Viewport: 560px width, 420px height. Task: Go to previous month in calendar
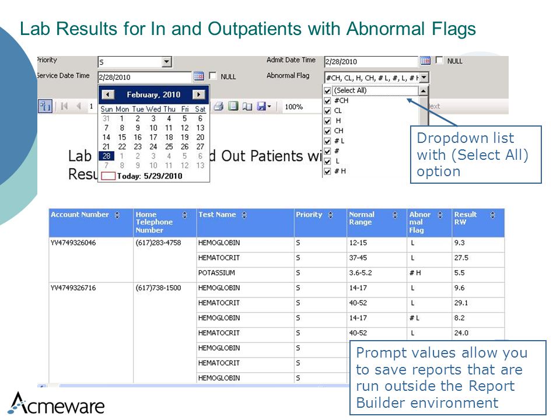[107, 94]
